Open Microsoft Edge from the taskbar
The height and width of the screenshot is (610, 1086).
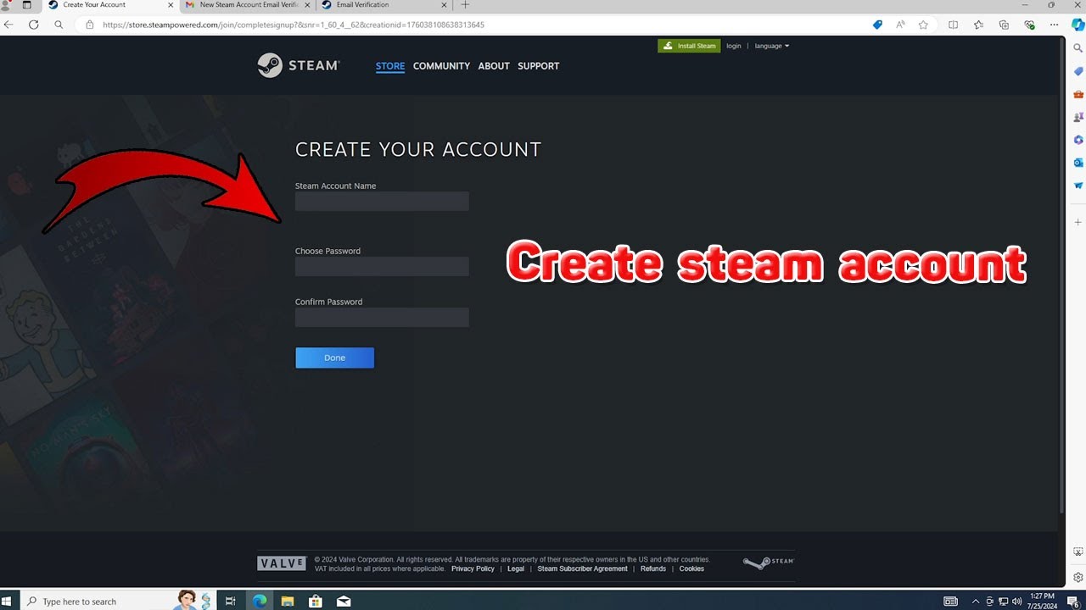260,601
